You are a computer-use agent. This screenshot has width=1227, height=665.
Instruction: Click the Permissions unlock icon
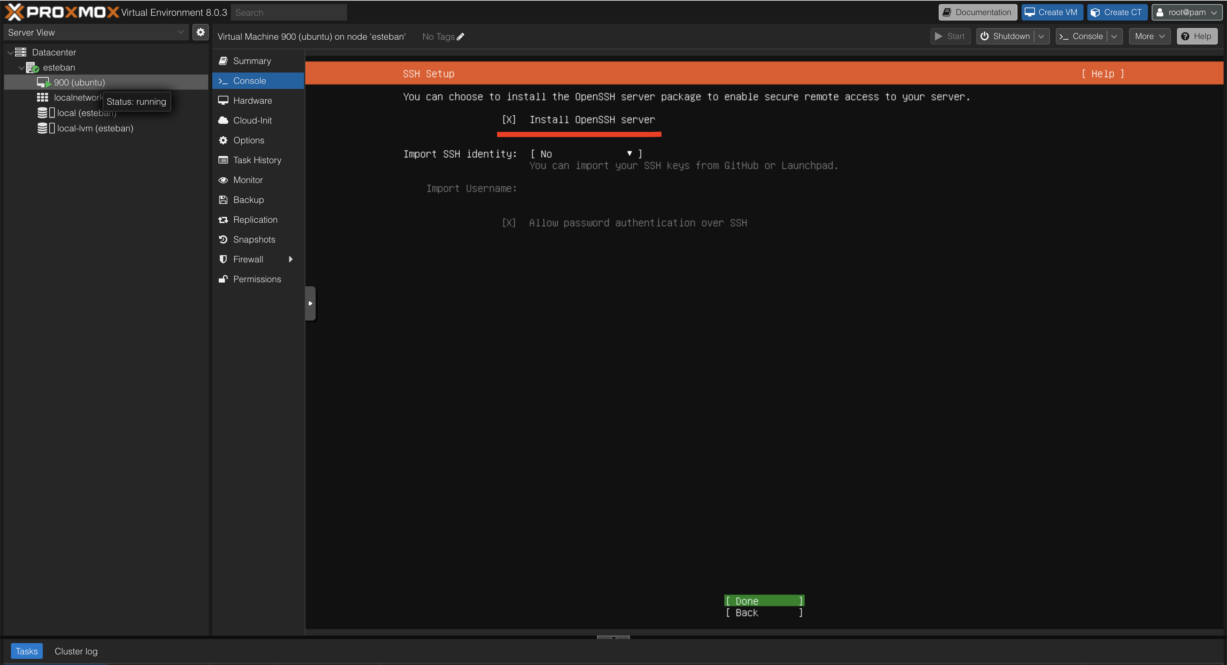(223, 279)
